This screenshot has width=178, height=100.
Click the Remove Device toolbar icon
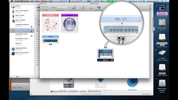[x=83, y=8]
